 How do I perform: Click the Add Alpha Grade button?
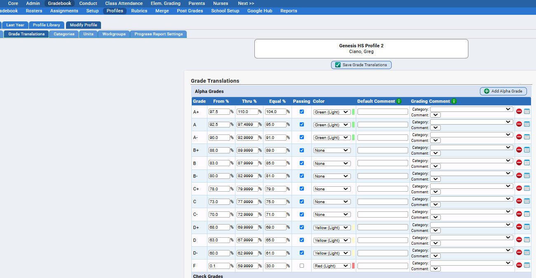pos(503,91)
